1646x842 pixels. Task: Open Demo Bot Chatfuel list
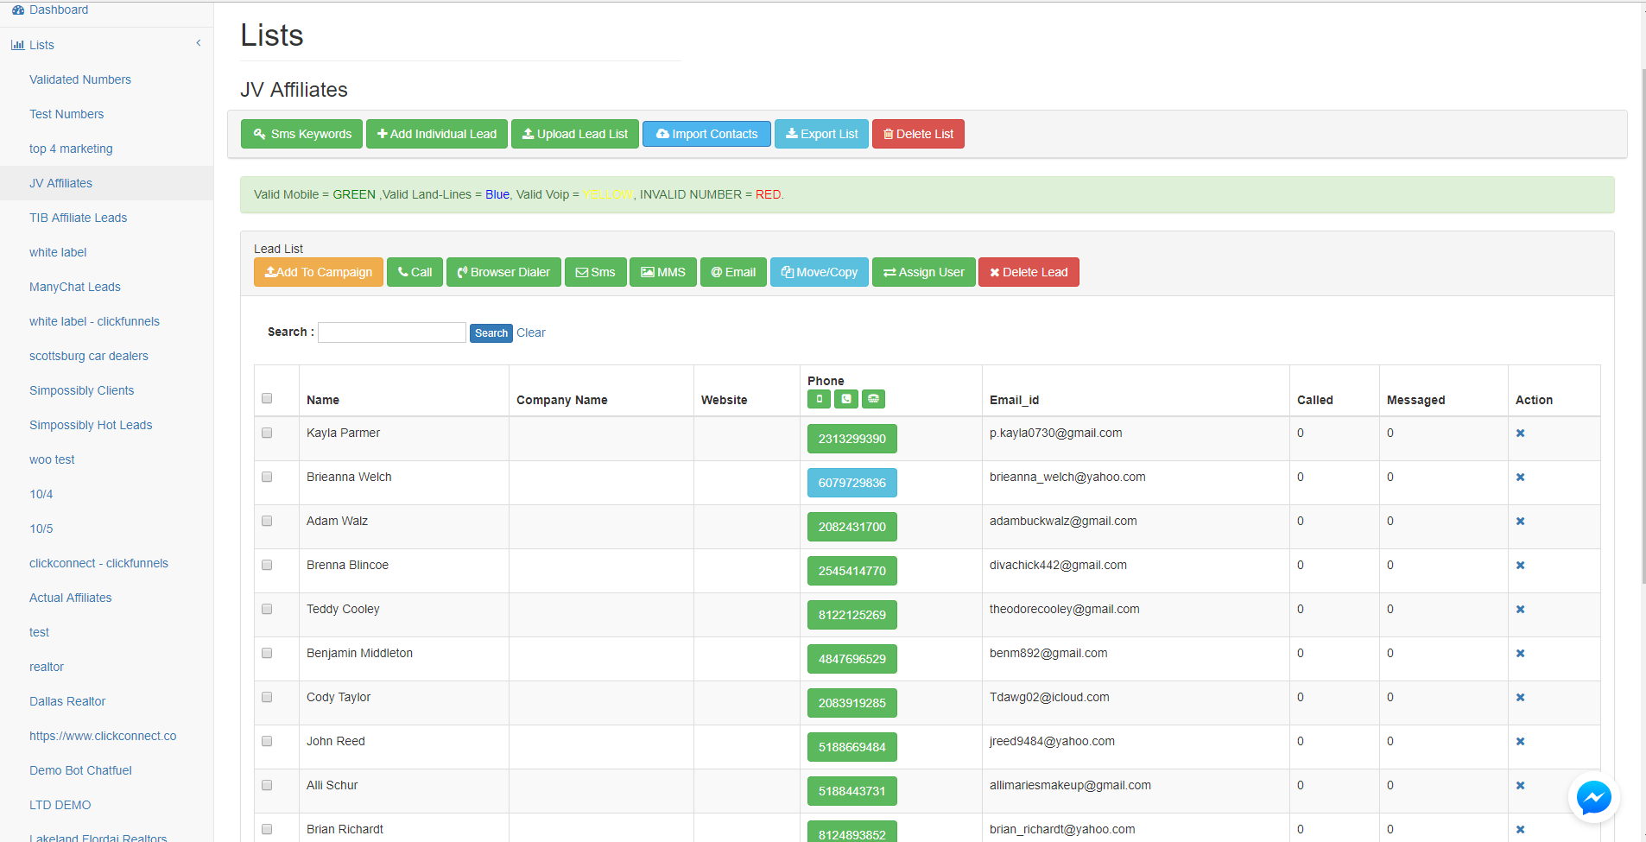(x=80, y=770)
